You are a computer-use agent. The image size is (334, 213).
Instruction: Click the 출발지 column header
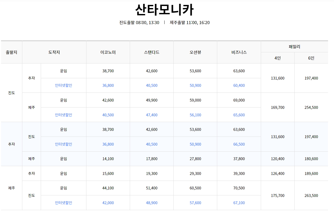click(11, 52)
